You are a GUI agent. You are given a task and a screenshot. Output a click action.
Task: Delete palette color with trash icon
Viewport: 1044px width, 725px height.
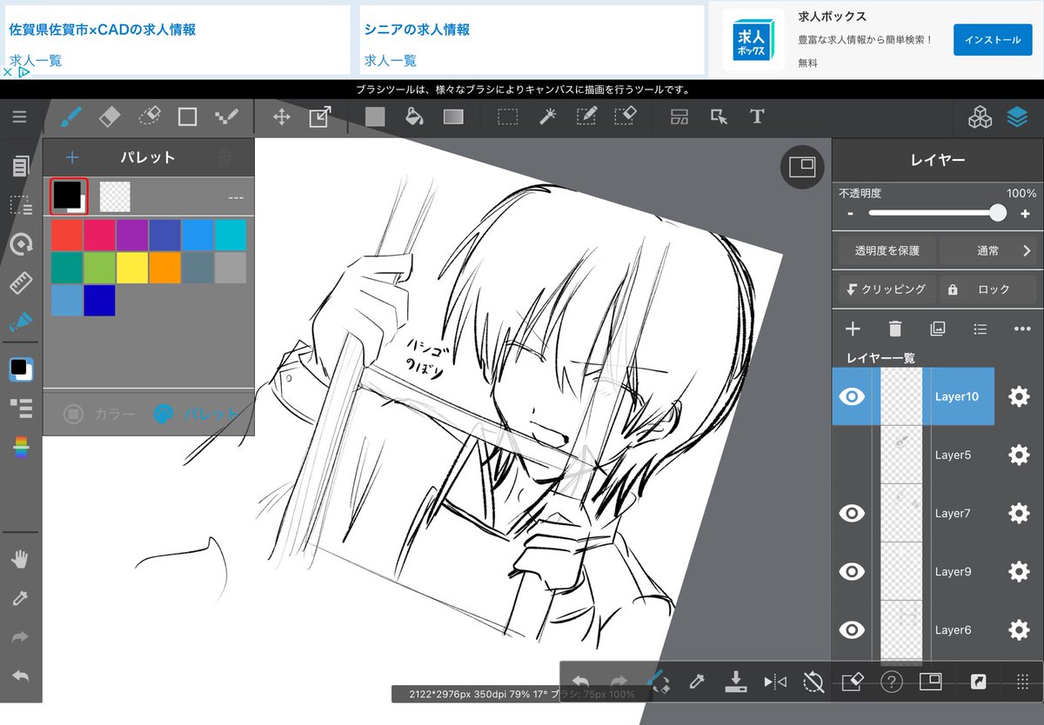pyautogui.click(x=224, y=157)
